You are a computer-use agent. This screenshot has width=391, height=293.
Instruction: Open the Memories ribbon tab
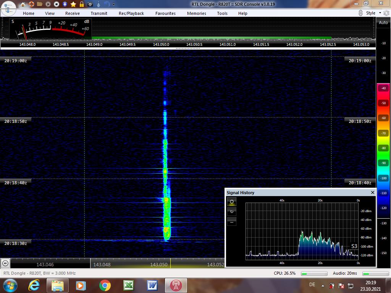click(x=197, y=13)
